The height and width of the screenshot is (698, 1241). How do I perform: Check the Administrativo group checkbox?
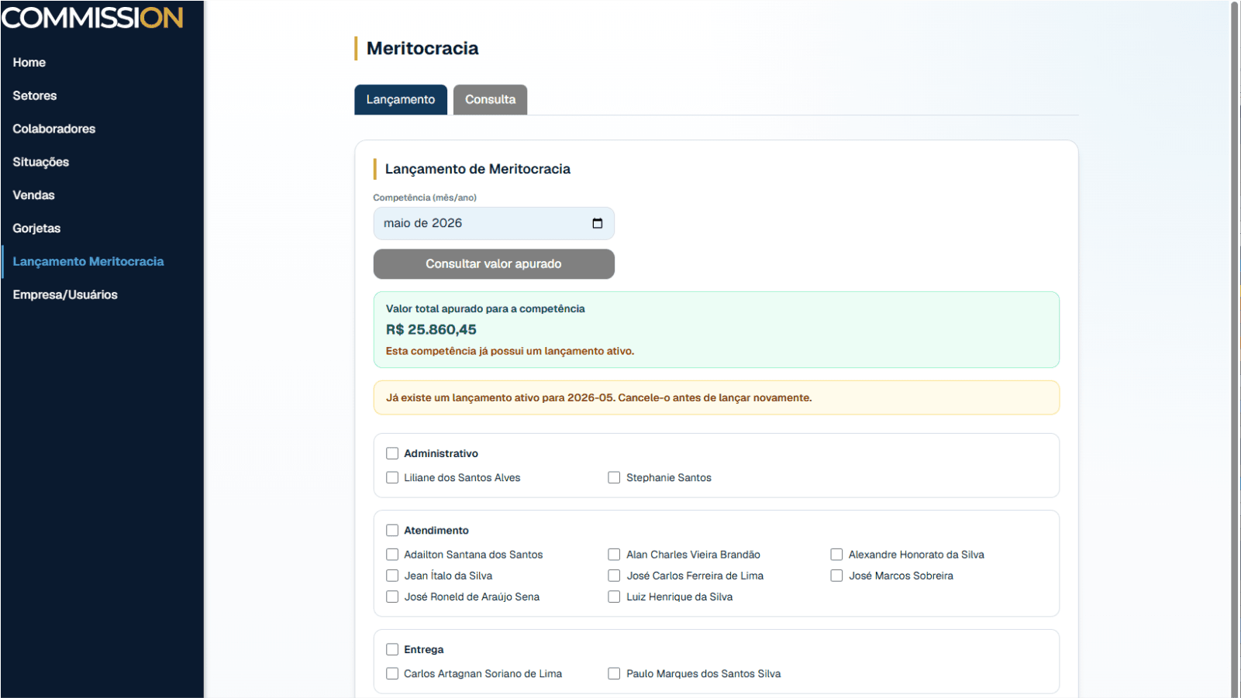pos(392,453)
